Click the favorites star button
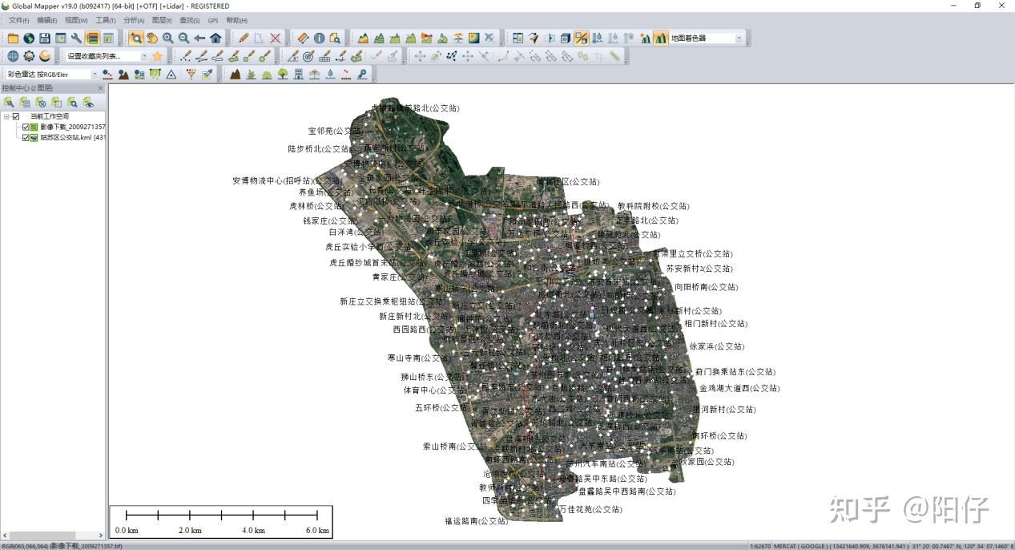The width and height of the screenshot is (1015, 550). coord(157,56)
